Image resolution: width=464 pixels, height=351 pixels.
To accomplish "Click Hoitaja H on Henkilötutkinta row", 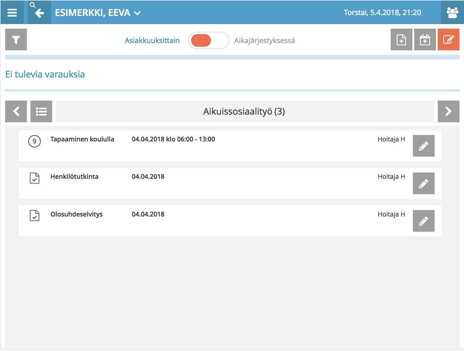I will [391, 176].
